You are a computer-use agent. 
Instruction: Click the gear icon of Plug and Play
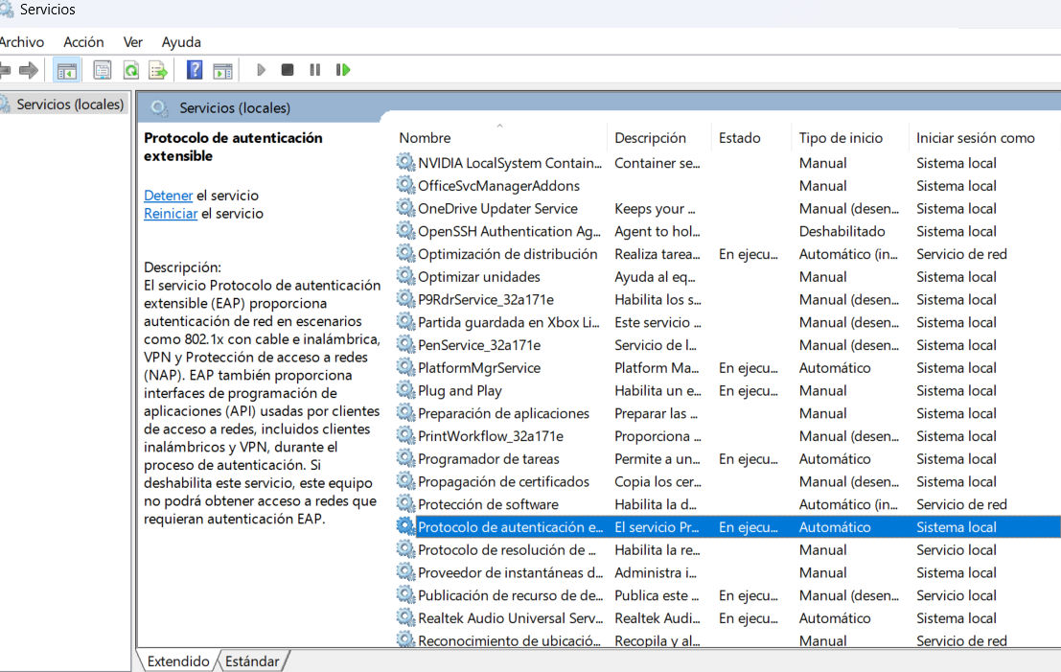click(405, 390)
